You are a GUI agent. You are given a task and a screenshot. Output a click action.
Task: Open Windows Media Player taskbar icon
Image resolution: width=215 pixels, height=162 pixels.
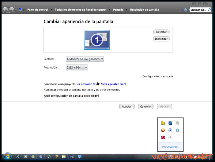point(26,157)
